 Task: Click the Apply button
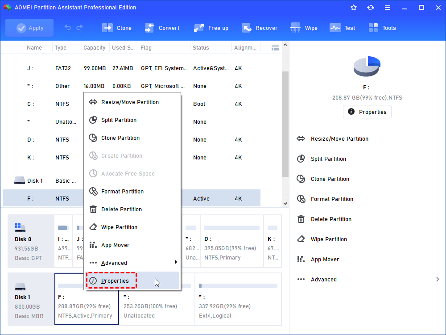tap(29, 28)
